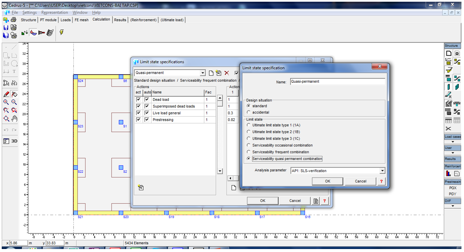Click OK in Limit state specification dialog
The image size is (464, 252).
pyautogui.click(x=328, y=181)
